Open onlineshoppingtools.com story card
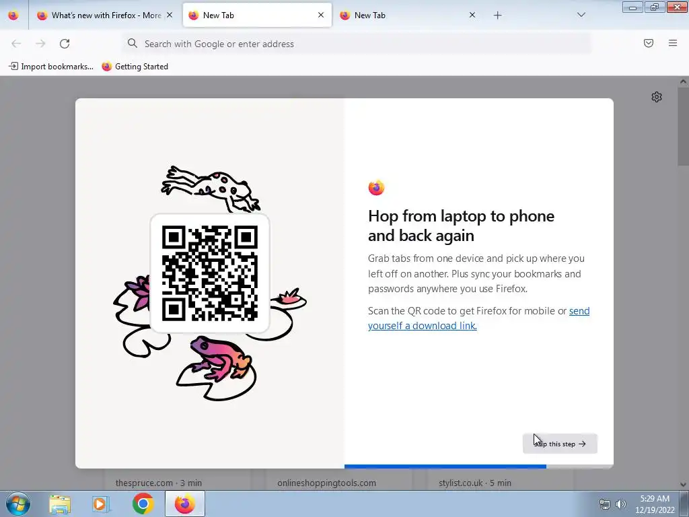689x517 pixels. (339, 479)
